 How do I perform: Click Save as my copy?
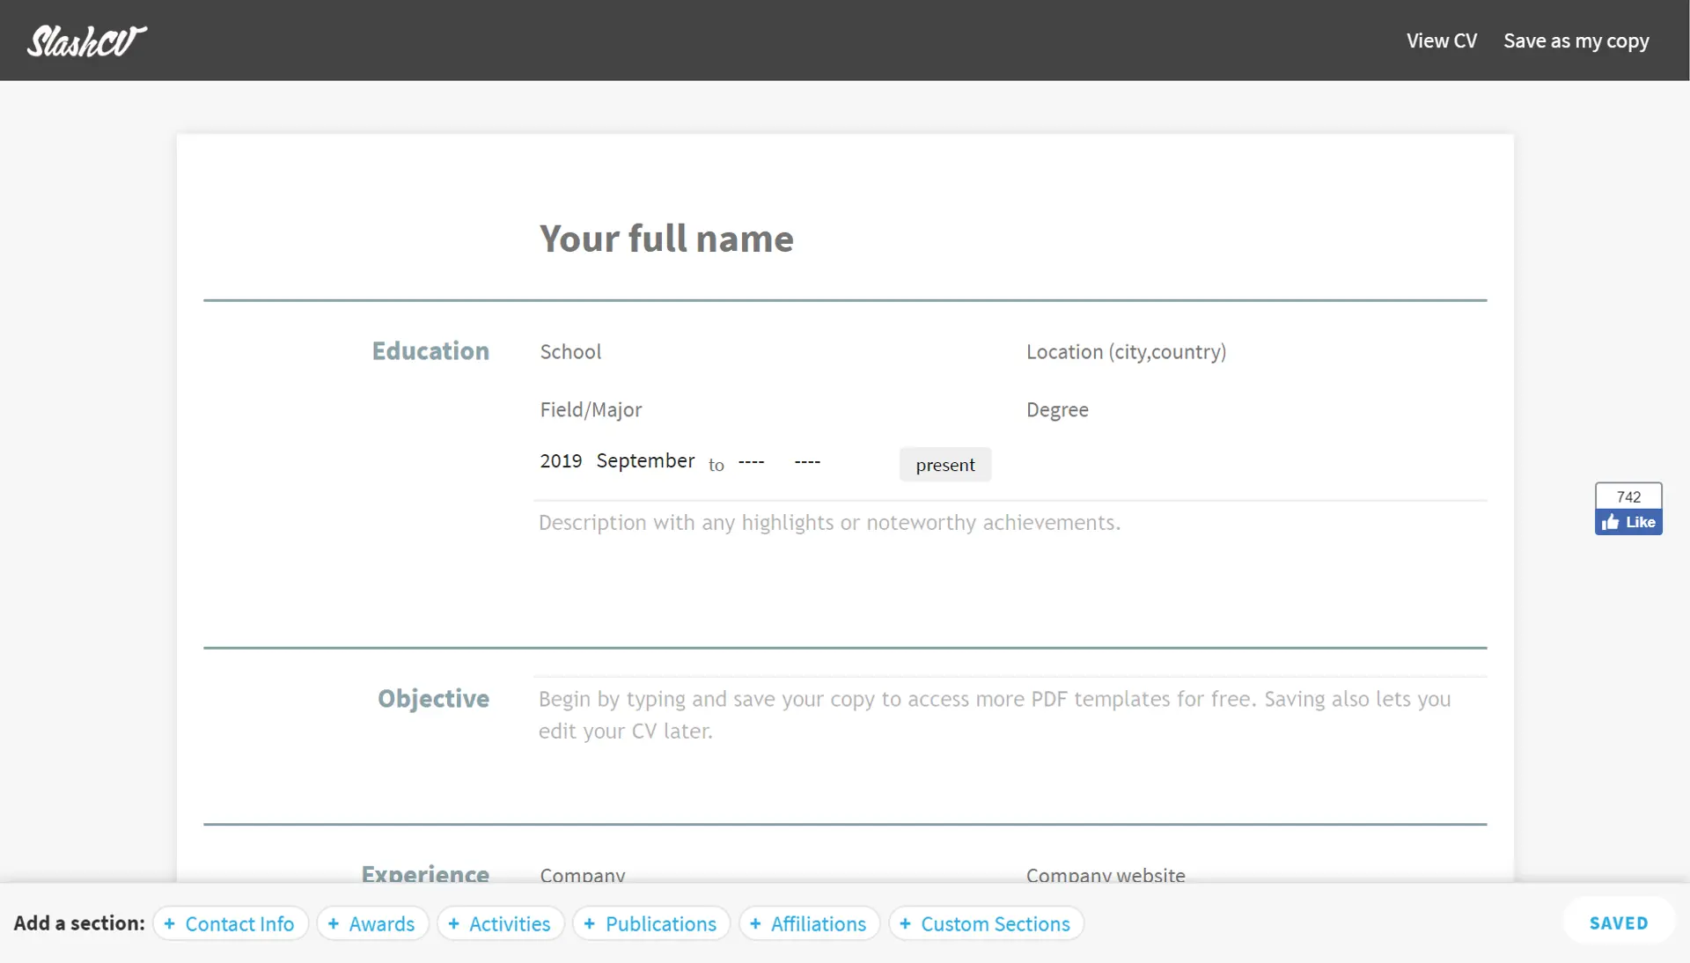(x=1576, y=40)
